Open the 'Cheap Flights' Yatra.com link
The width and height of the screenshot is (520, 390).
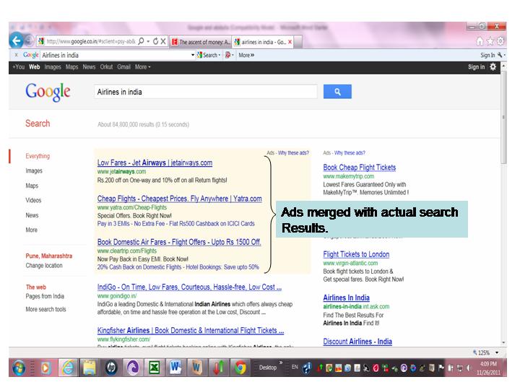(x=179, y=199)
